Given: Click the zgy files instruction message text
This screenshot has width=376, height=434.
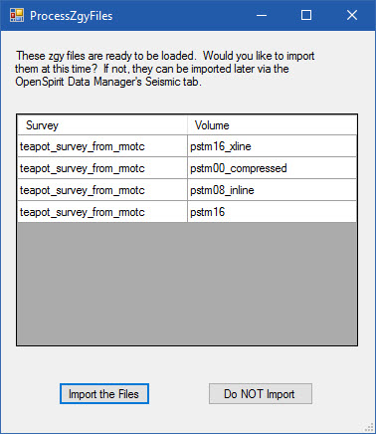Looking at the screenshot, I should point(165,69).
